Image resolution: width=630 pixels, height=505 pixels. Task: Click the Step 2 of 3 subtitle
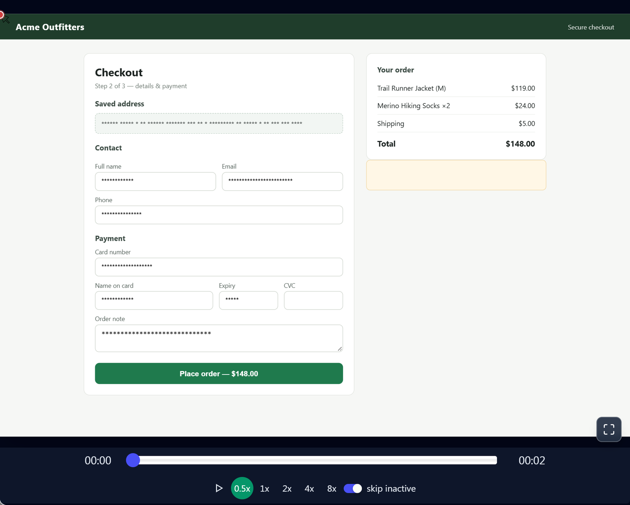[141, 86]
